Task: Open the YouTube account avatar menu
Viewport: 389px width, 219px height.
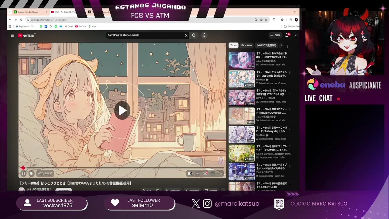Action: [x=296, y=35]
